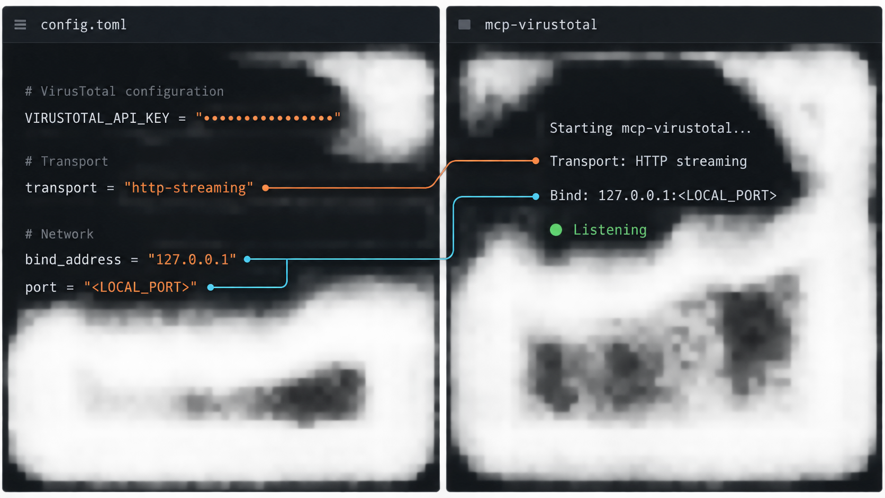Click the '# Transport' comment
Screen dimensions: 885x498
click(x=67, y=161)
